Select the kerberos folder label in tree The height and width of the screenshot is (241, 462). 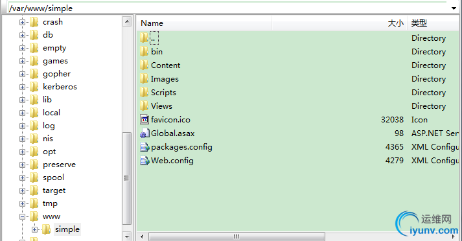[x=60, y=87]
